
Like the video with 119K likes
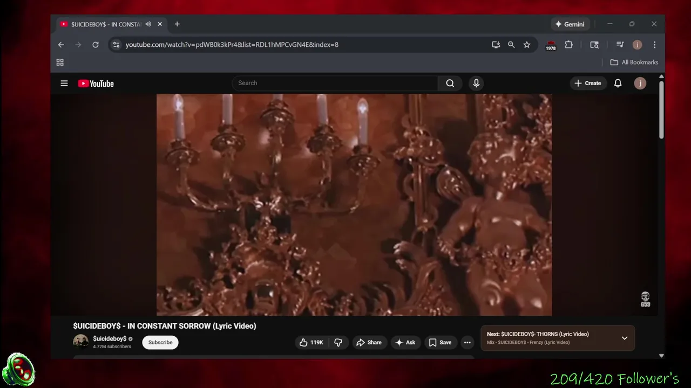point(311,342)
